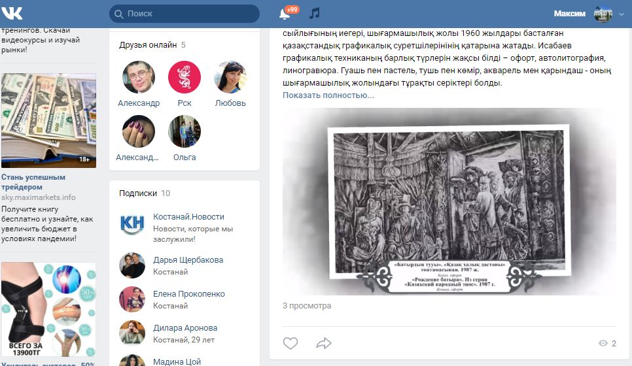This screenshot has width=632, height=366.
Task: Click the Максим username in header
Action: pos(570,14)
